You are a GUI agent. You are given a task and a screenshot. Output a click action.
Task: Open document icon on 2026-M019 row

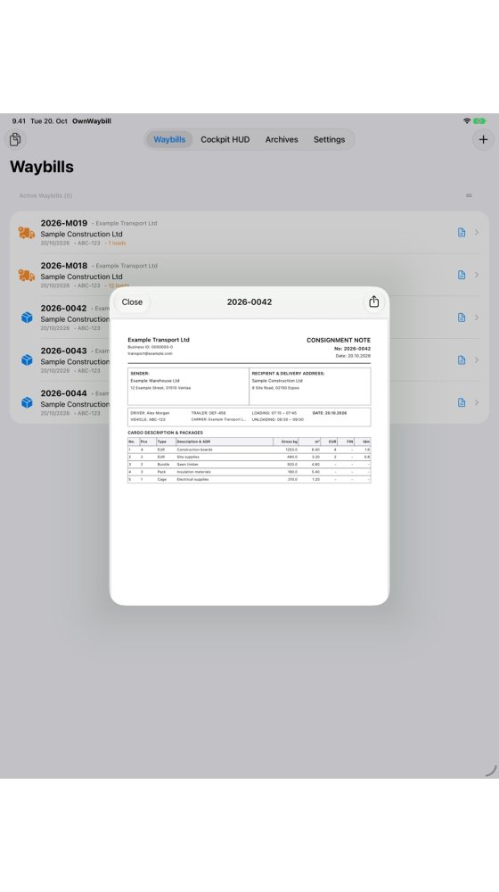462,232
